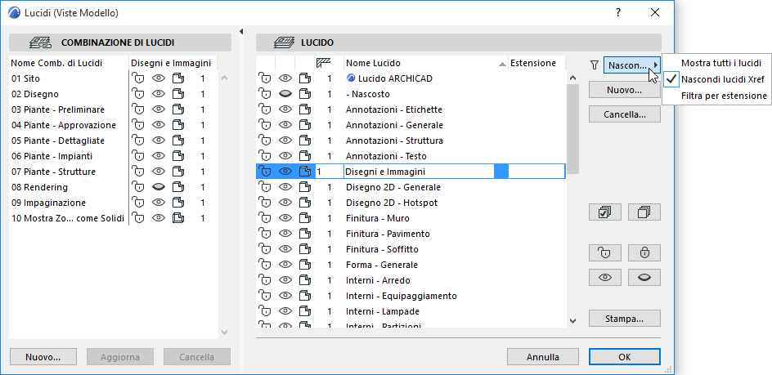Open the Nascon... filter dropdown button
Image resolution: width=772 pixels, height=375 pixels.
(x=632, y=65)
